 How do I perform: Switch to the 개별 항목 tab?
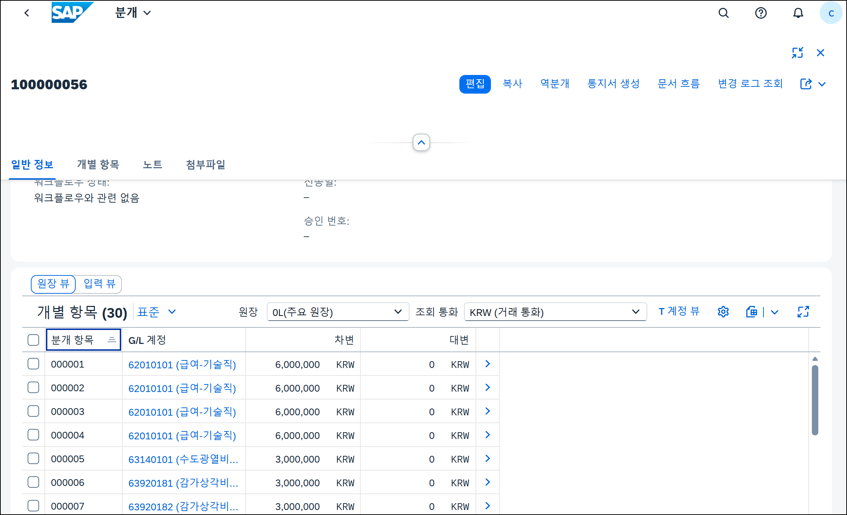98,165
